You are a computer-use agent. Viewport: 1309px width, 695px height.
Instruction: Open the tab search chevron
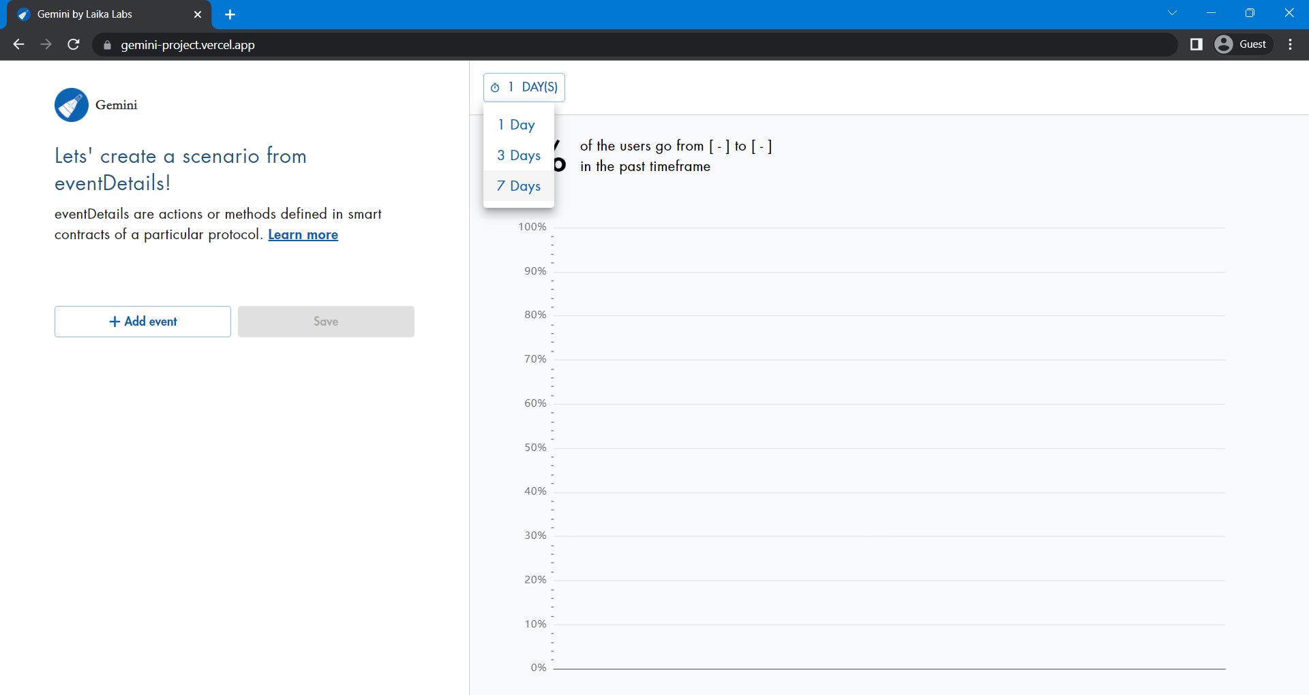click(1172, 13)
